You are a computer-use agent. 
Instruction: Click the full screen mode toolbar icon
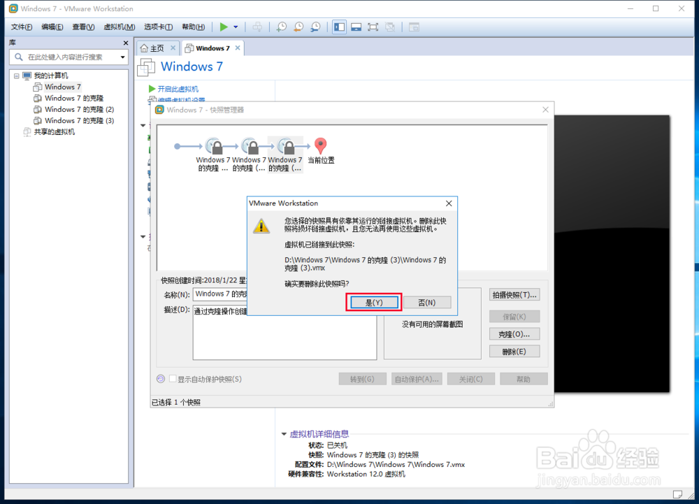coord(373,27)
